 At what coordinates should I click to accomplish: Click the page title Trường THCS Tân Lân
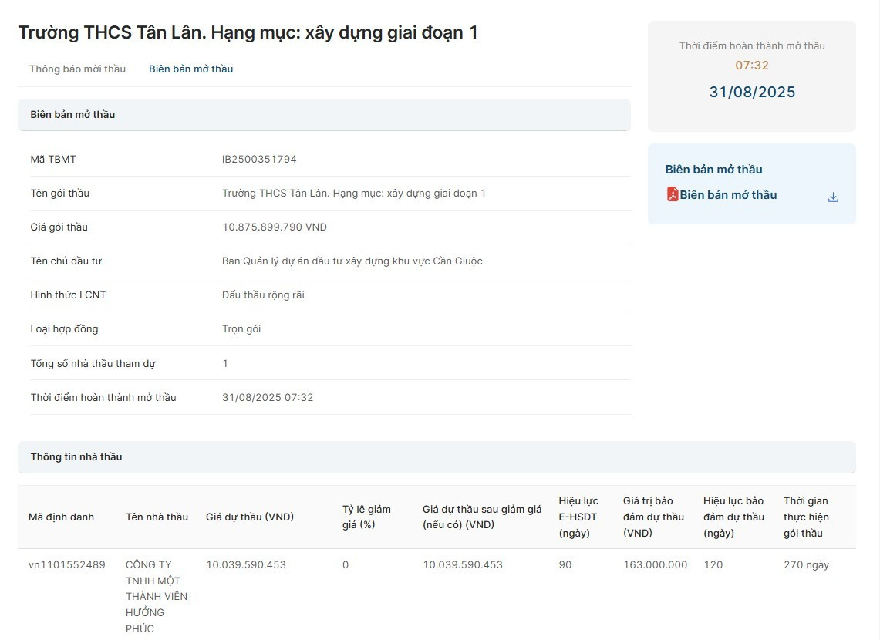tap(248, 32)
